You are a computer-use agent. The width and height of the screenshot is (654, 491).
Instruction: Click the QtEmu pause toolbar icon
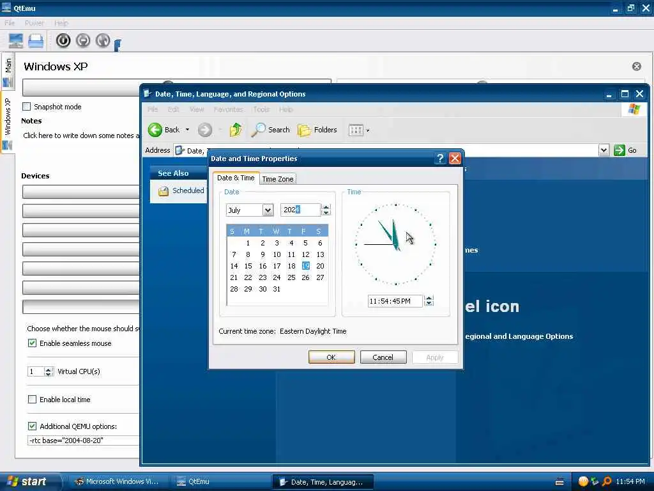[83, 40]
